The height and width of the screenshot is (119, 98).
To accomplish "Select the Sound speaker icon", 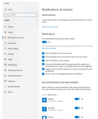I will pos(5,32).
